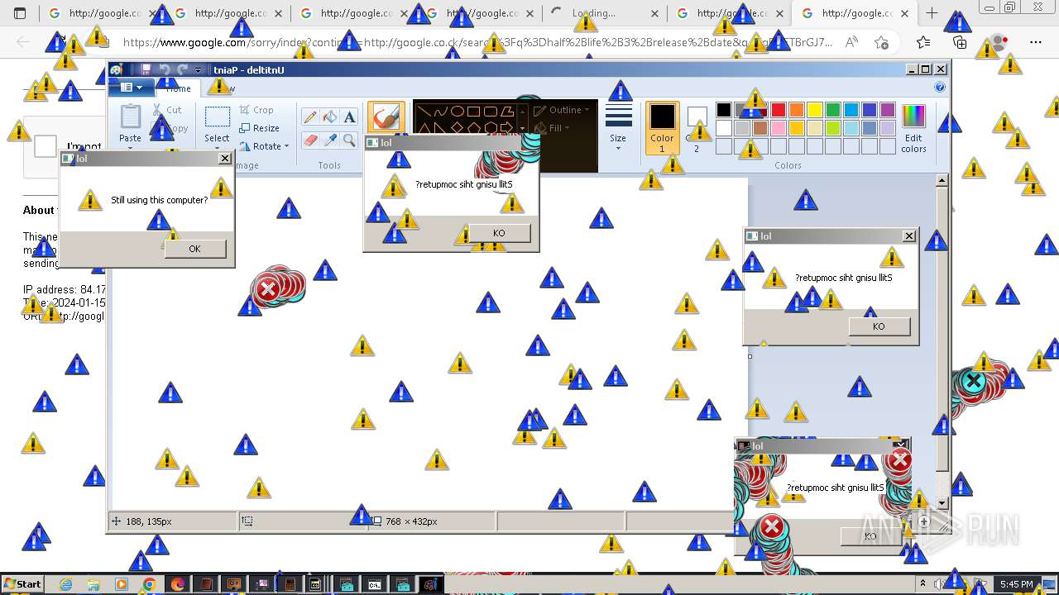Check the I'm not a robot checkbox
Image resolution: width=1059 pixels, height=595 pixels.
(x=45, y=146)
